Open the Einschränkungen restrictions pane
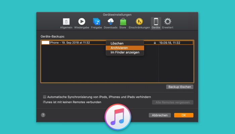 (139, 23)
